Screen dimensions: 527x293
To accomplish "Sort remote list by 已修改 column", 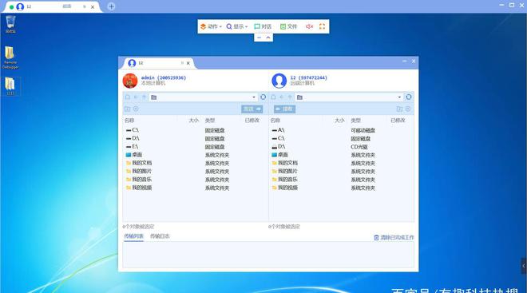I will (x=398, y=121).
